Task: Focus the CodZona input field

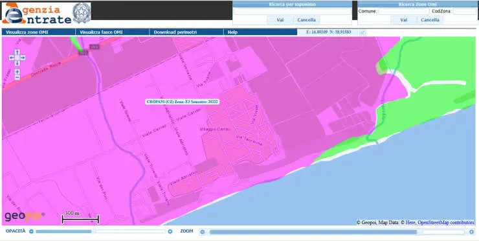Action: click(464, 11)
